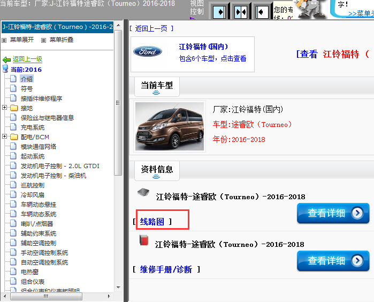Click the 菜单折叠 collapse menu icon
Screen dimensions: 374x302
(43, 40)
